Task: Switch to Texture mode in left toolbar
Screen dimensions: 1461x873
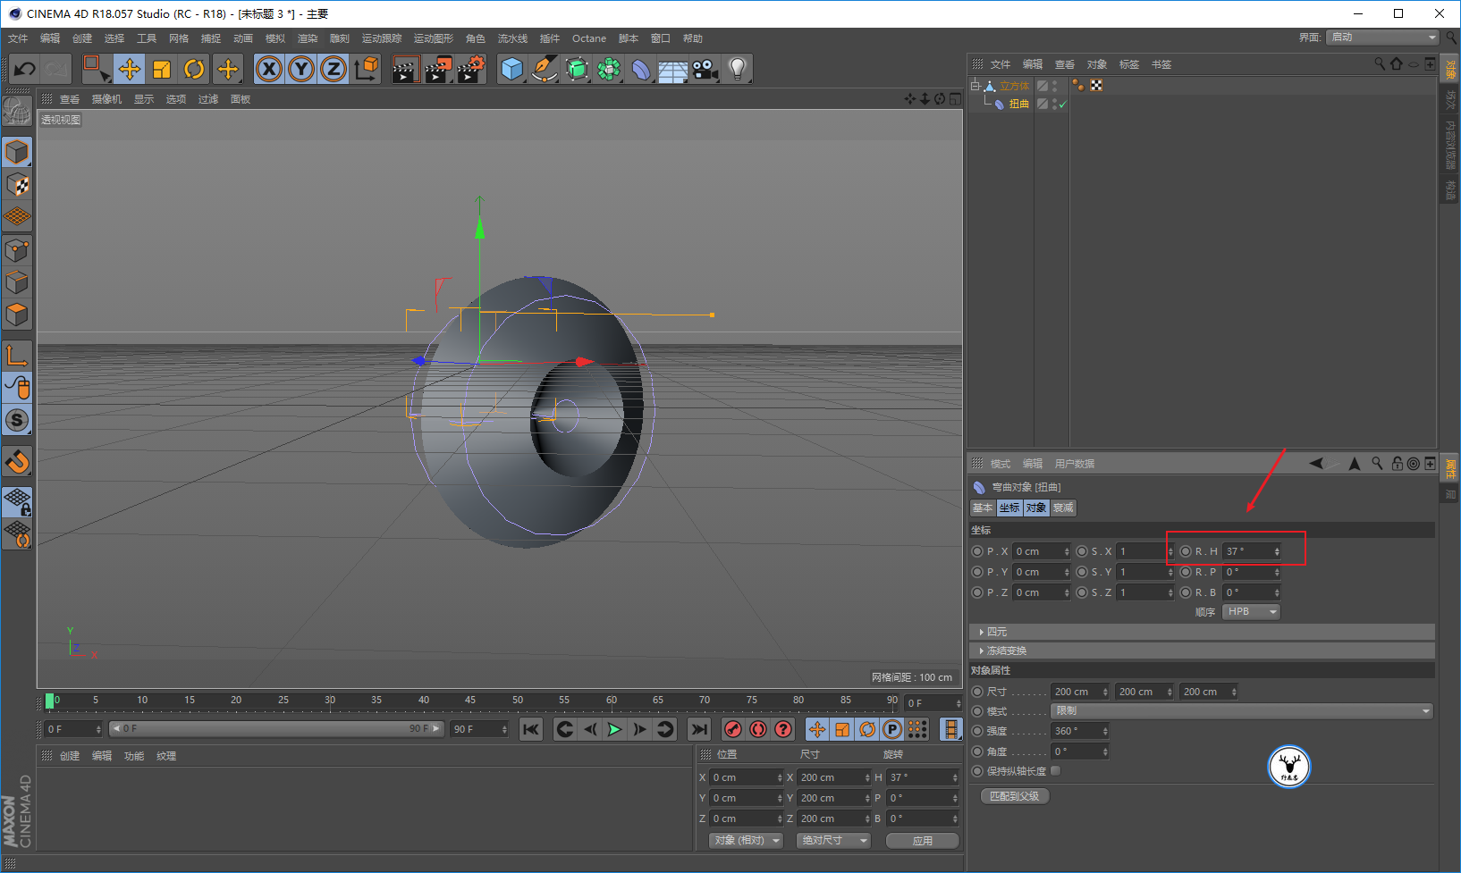Action: click(x=17, y=185)
